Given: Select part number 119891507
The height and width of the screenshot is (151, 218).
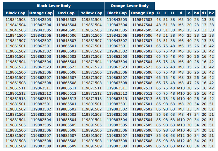Looking at the screenshot, I should click(x=92, y=136).
